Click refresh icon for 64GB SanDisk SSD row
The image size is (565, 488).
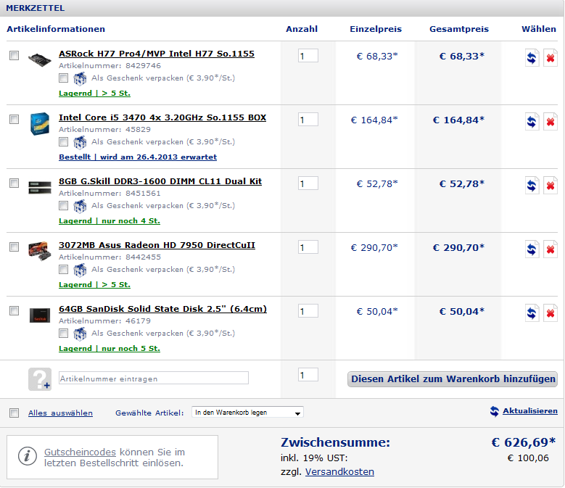[x=532, y=313]
